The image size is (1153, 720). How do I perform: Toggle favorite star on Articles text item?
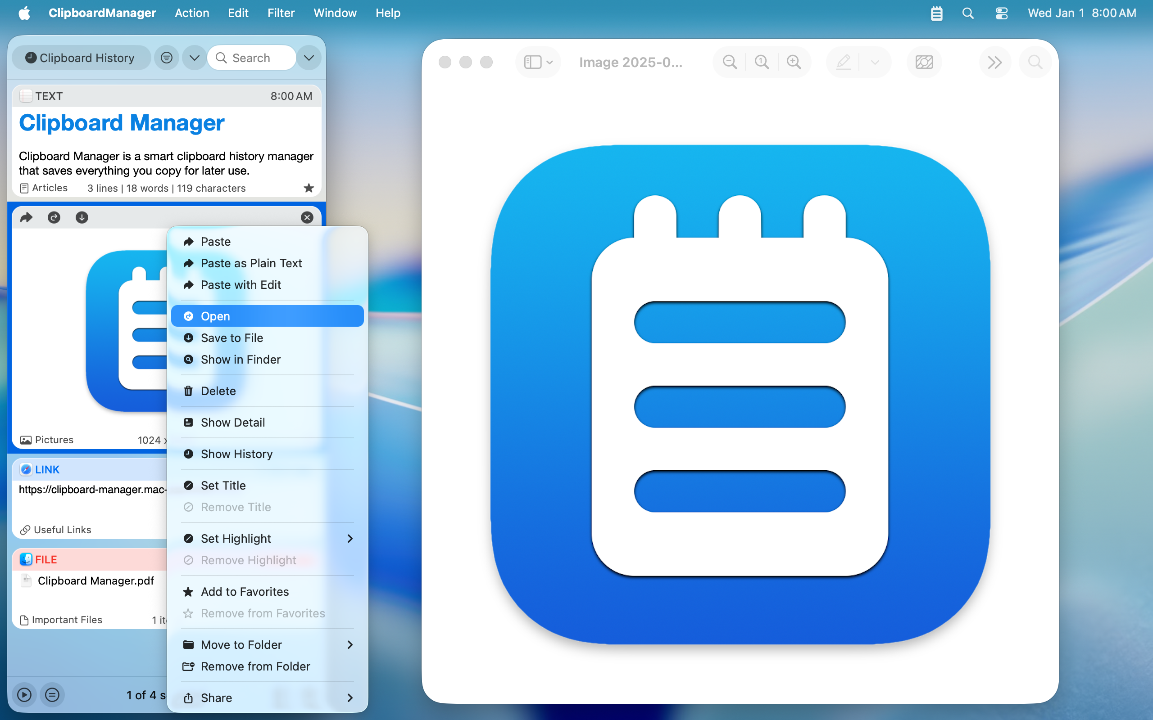[x=309, y=188]
